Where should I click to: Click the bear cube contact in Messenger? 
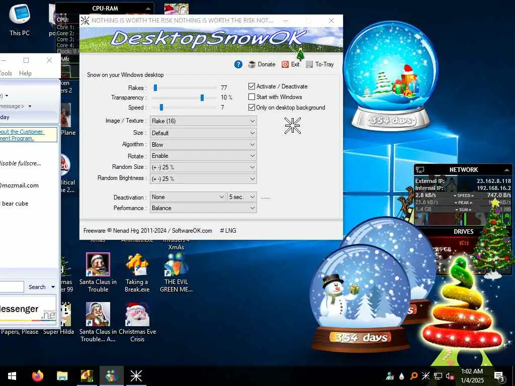coord(15,204)
